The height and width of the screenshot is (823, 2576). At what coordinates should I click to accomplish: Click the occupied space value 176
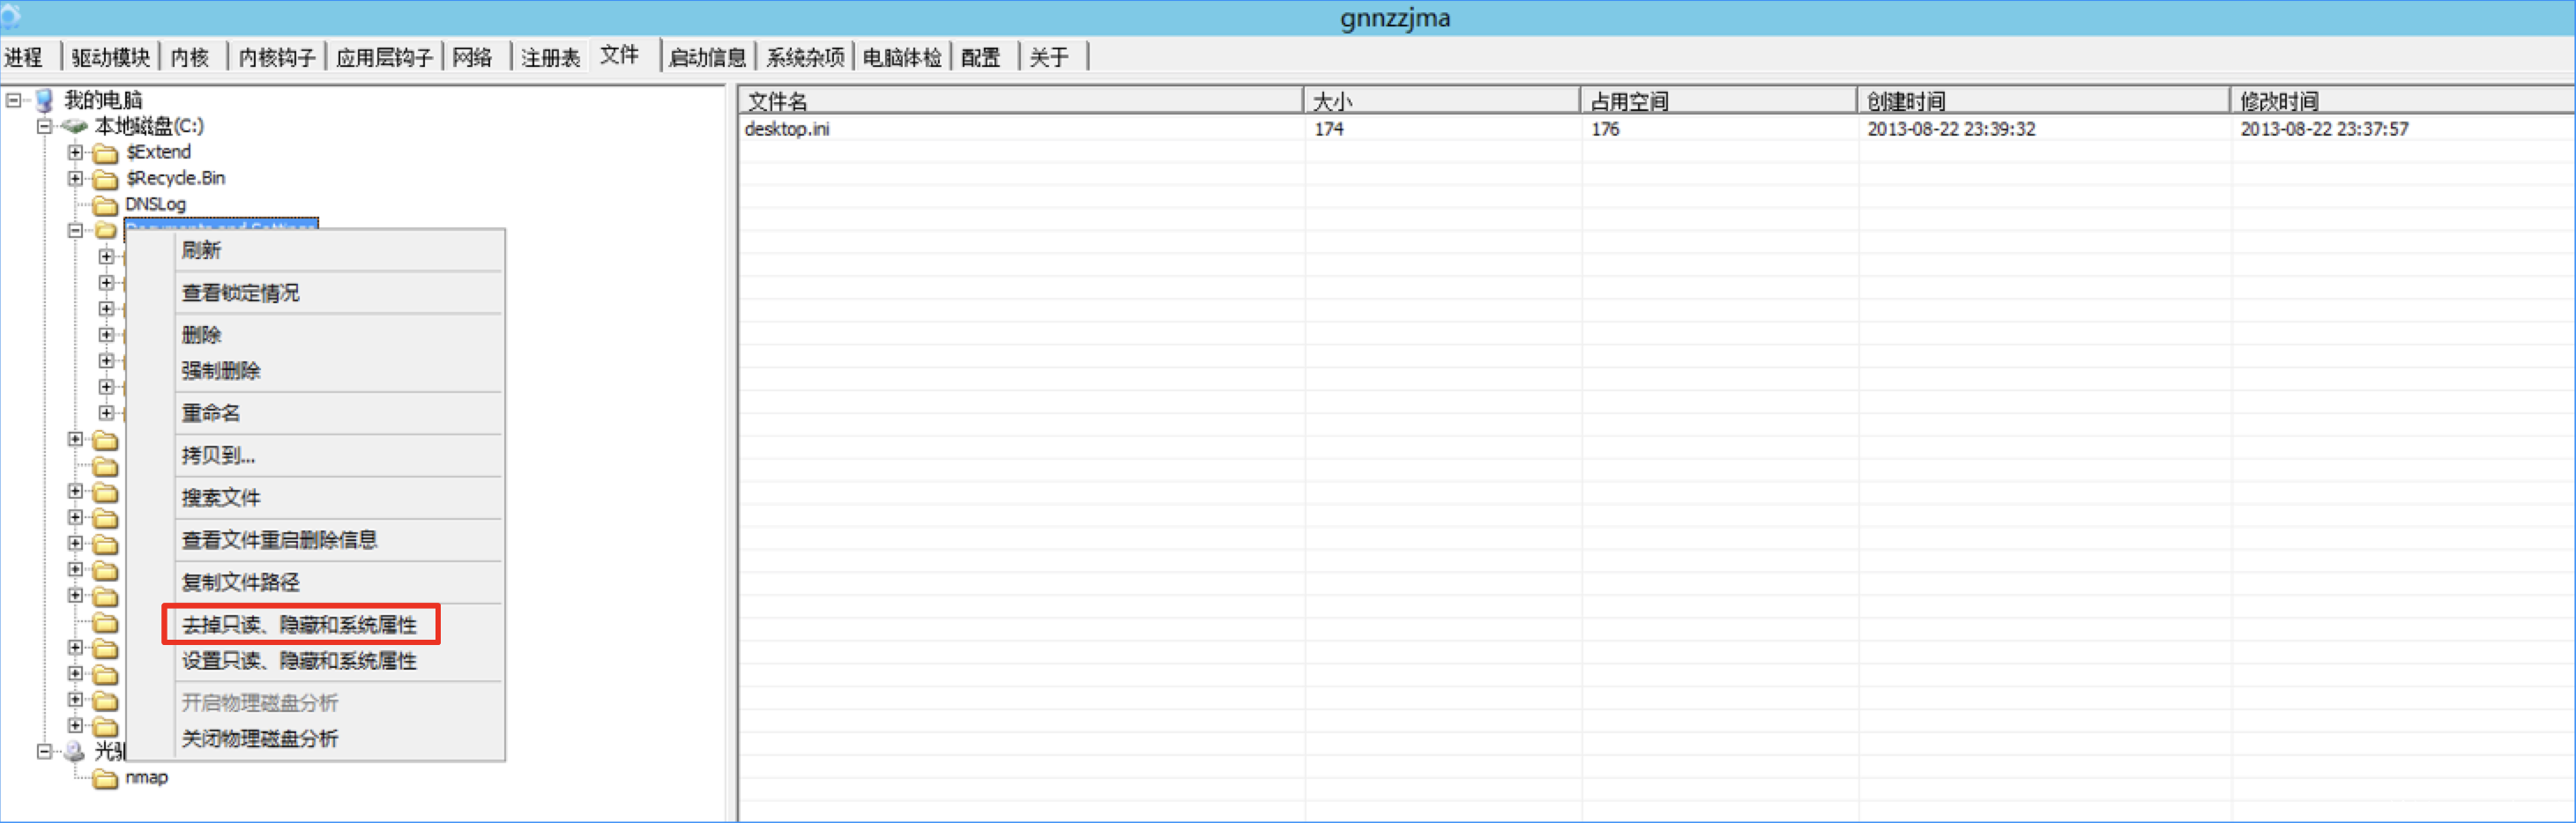pos(1605,129)
